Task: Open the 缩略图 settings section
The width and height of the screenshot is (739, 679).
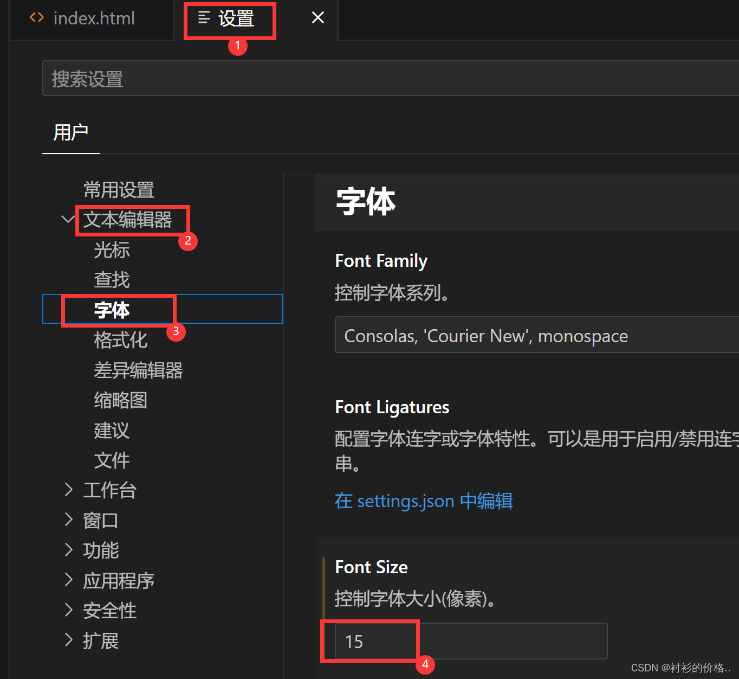Action: click(x=120, y=400)
